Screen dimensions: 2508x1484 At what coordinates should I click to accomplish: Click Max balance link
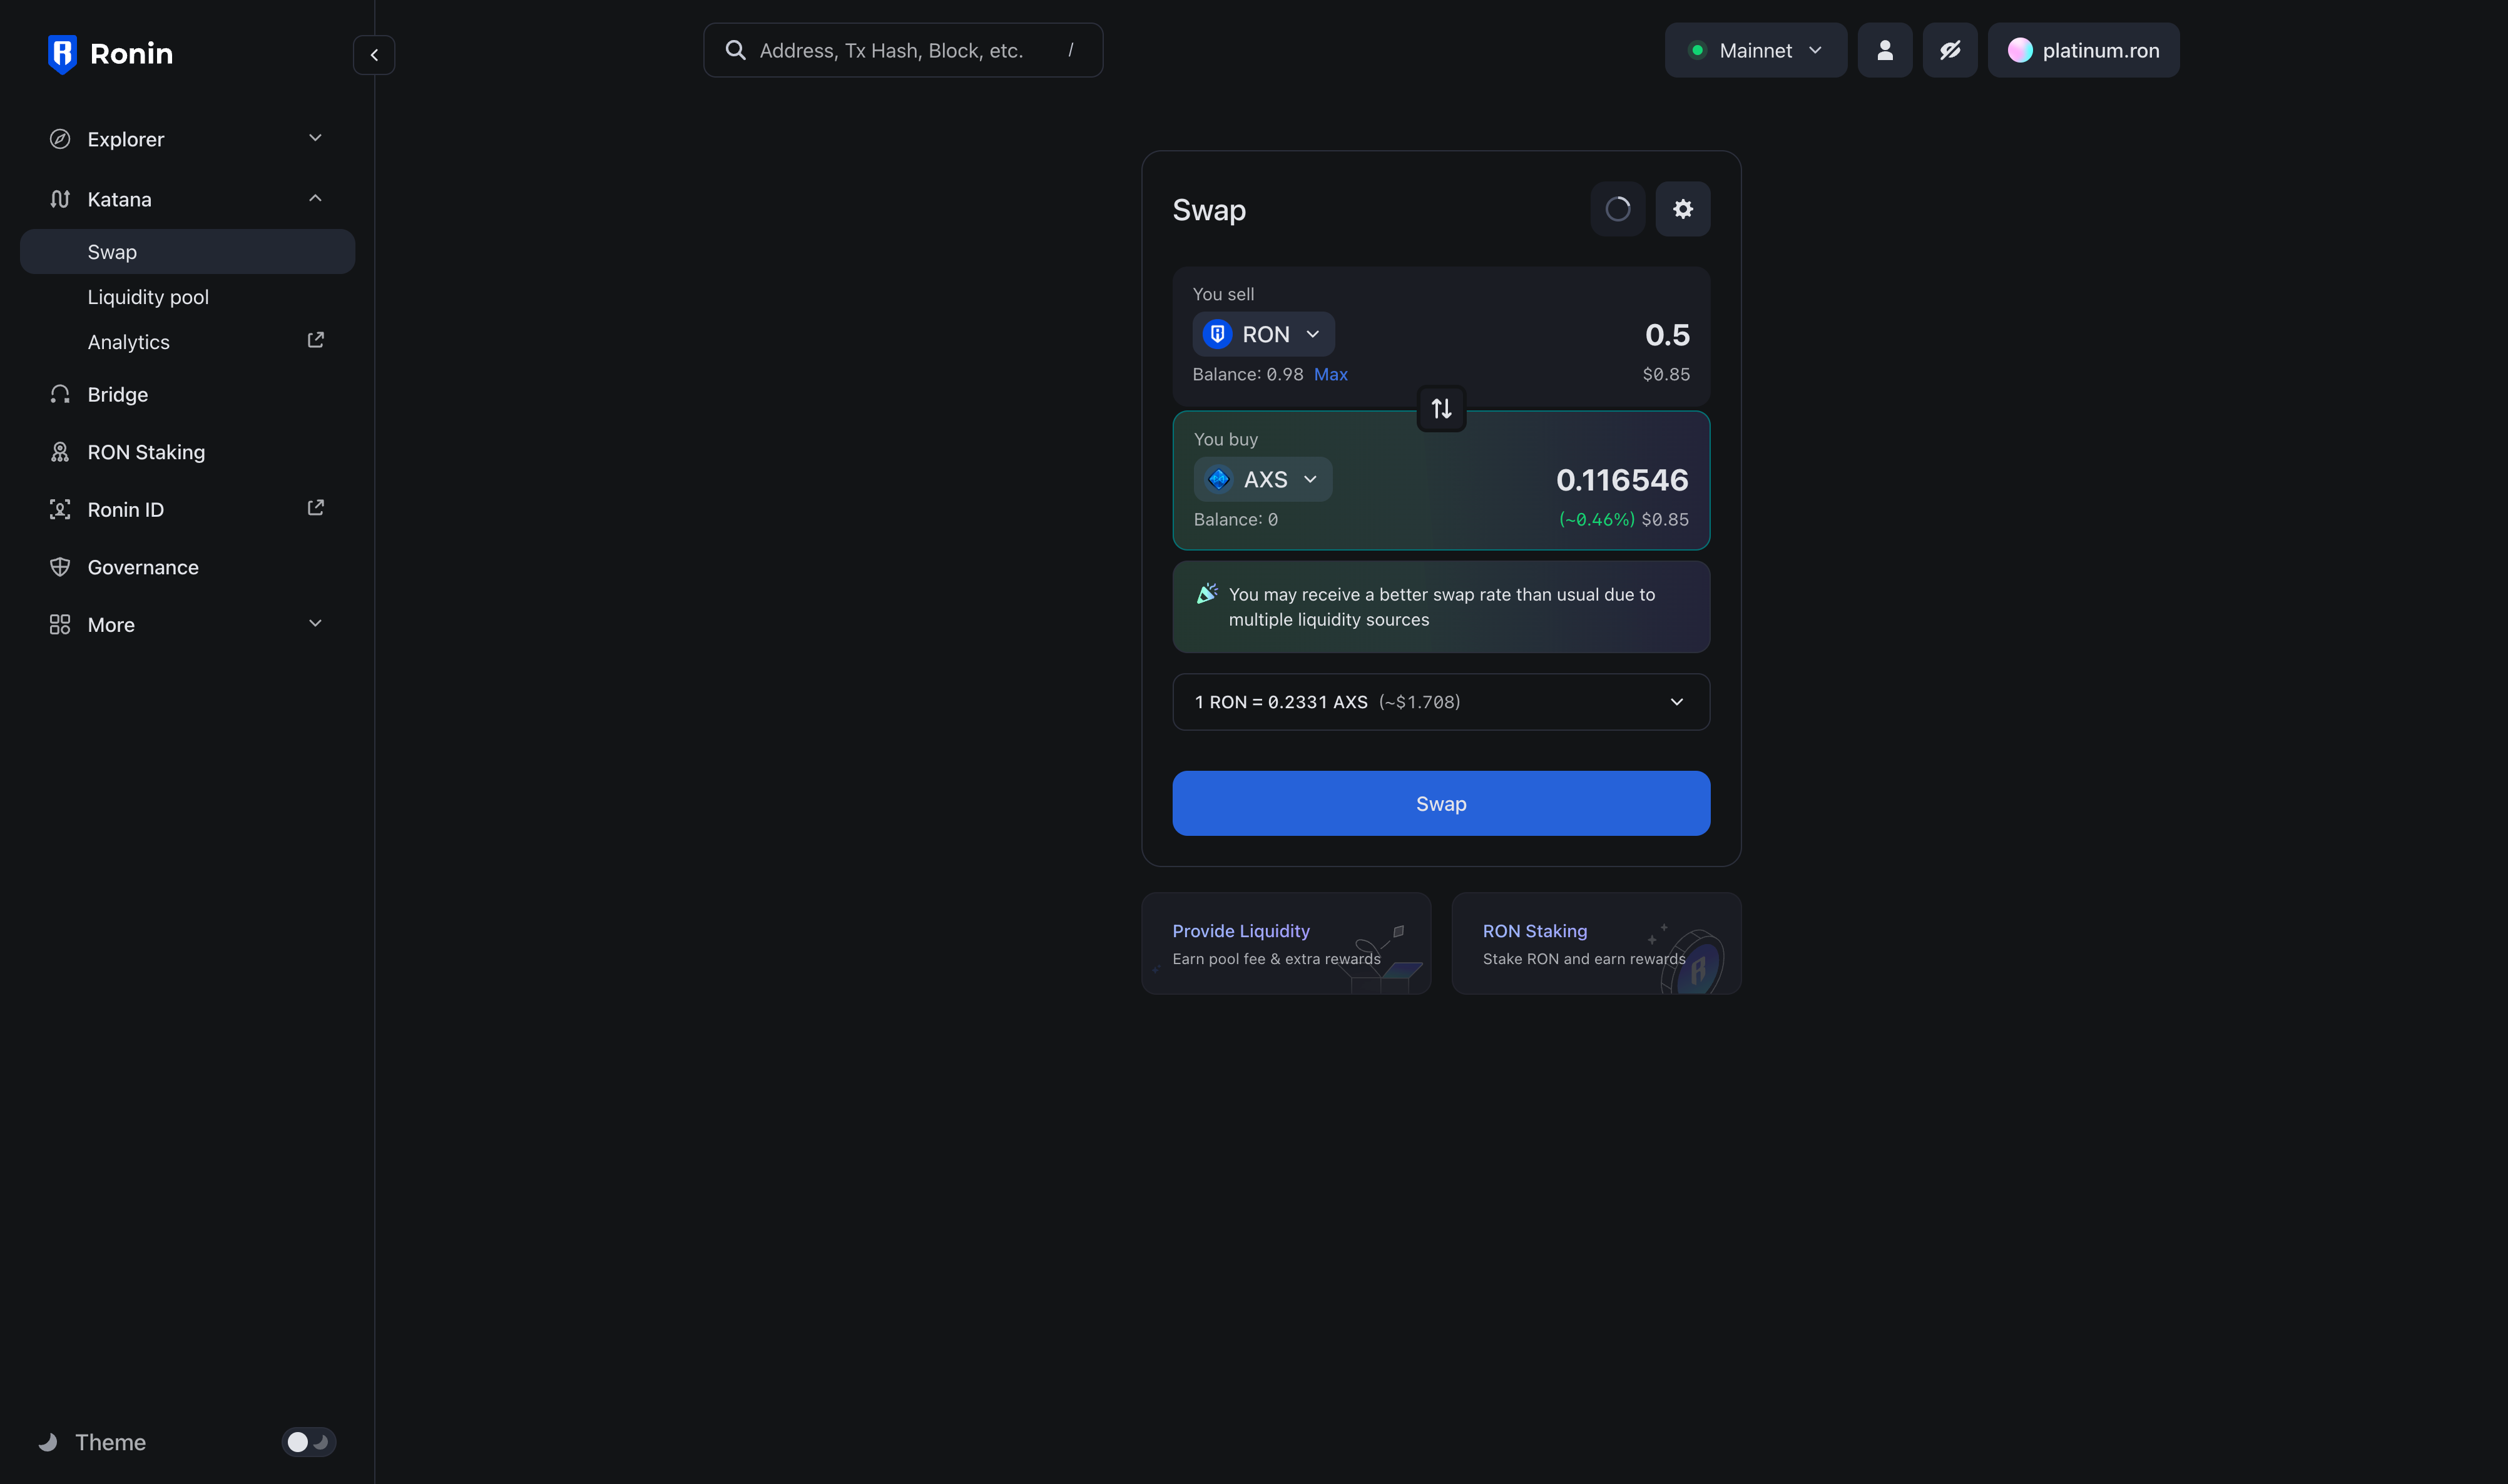(x=1330, y=374)
